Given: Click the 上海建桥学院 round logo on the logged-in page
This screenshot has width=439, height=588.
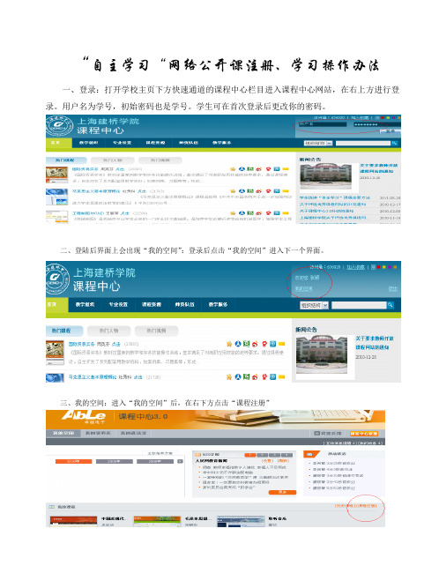Looking at the screenshot, I should [57, 279].
